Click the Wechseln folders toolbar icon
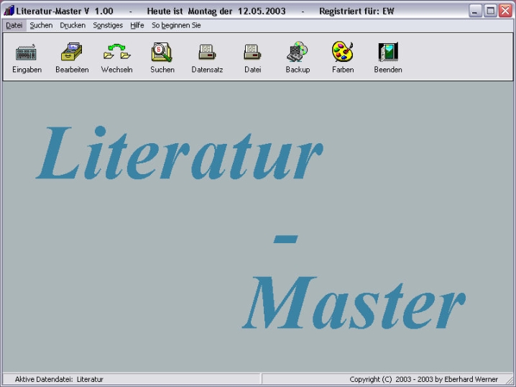 point(117,53)
